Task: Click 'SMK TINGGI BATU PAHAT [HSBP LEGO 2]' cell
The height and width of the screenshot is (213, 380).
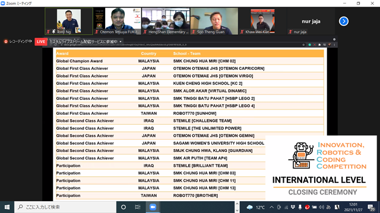Action: point(214,99)
